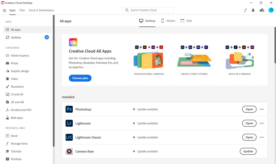Click the Lightroom app icon
276x164 pixels.
click(69, 123)
